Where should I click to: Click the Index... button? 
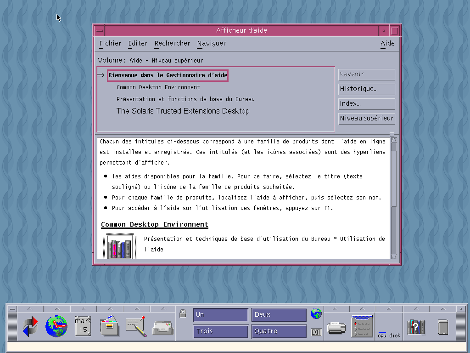click(x=367, y=104)
